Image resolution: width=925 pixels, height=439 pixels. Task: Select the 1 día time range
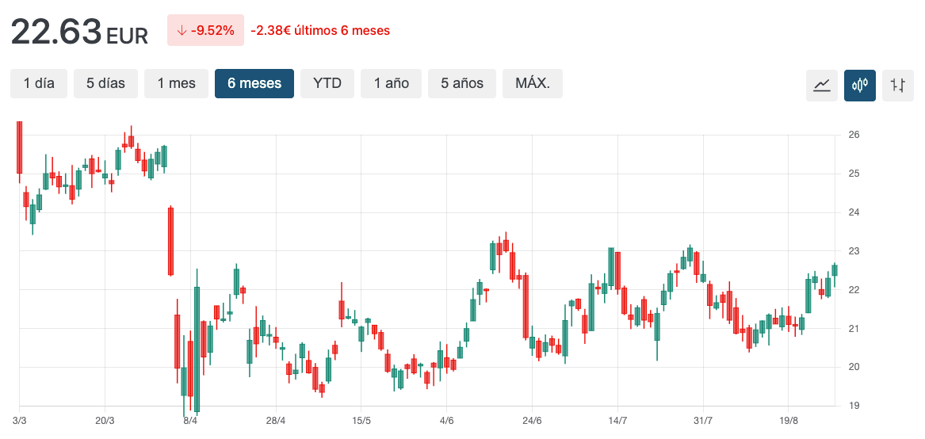pos(39,83)
